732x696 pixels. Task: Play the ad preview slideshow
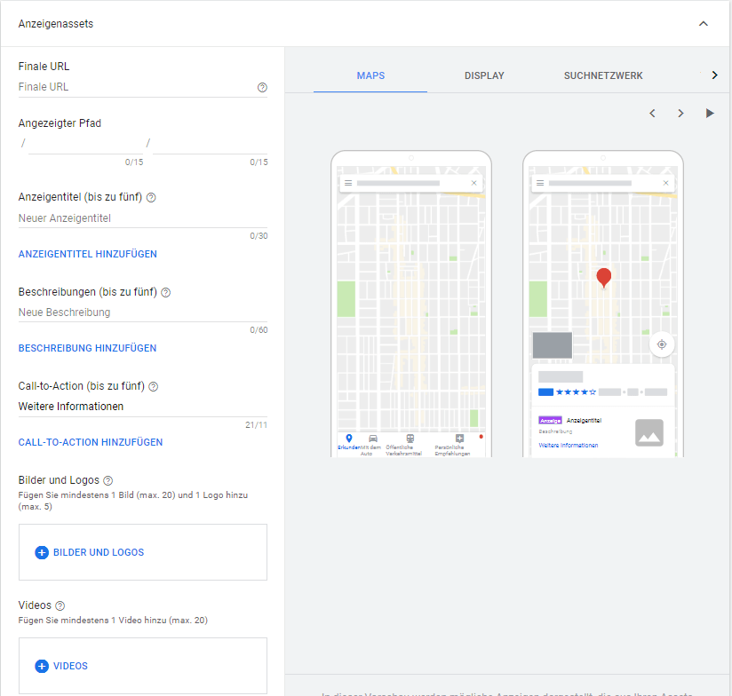[x=710, y=114]
